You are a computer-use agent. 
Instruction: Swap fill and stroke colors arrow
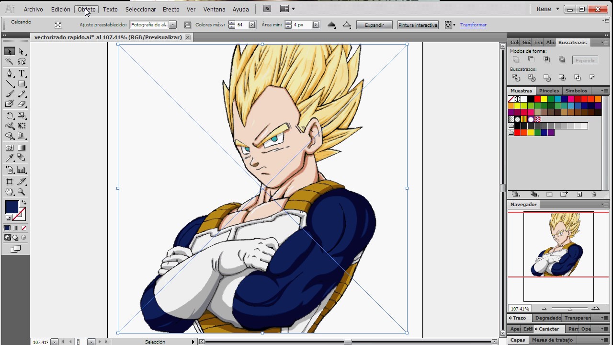[x=24, y=203]
